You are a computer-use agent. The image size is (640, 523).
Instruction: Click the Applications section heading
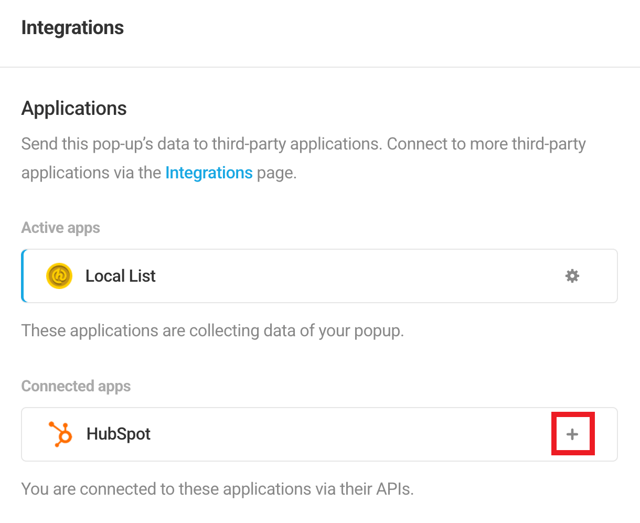click(74, 109)
